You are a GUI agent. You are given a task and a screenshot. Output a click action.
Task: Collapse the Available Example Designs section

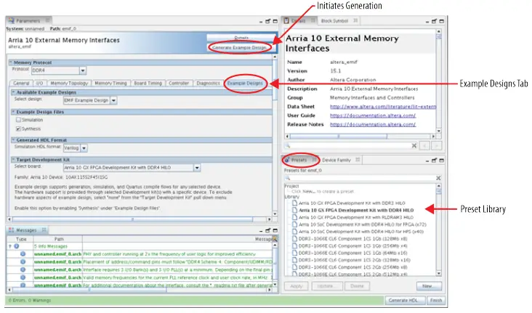[13, 92]
